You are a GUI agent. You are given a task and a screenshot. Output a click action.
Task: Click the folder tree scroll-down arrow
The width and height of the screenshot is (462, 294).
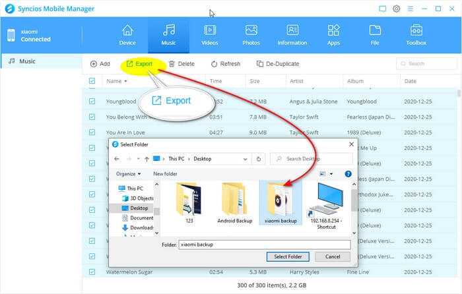click(x=157, y=233)
